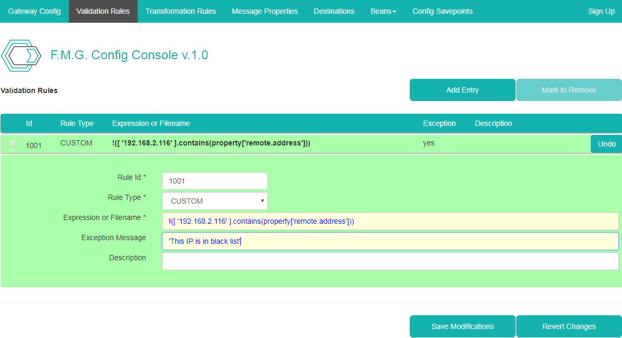
Task: Click the Mark to Remove button
Action: click(569, 90)
